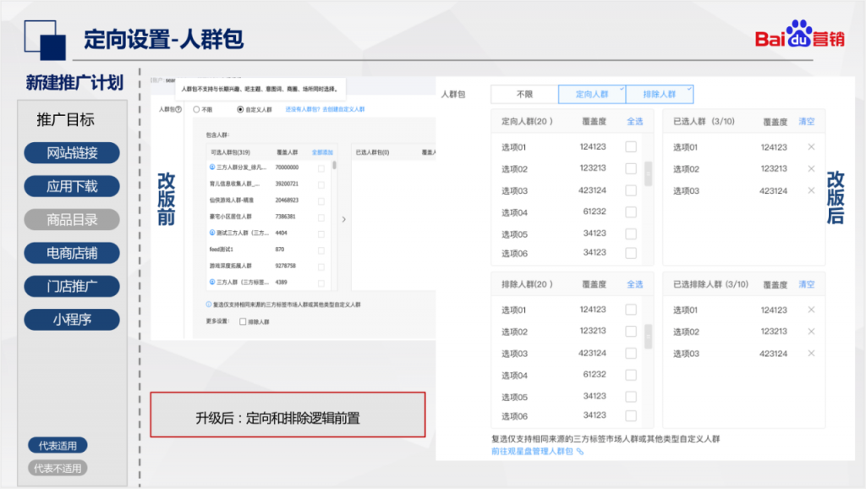Select the 不限 radio button
866x489 pixels.
pos(196,109)
